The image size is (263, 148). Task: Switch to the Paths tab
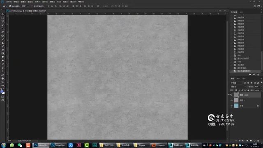(244, 79)
